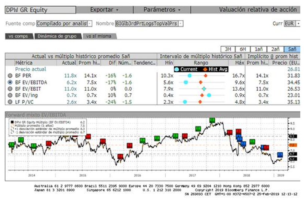Viewport: 304px width, 205px height.
Task: Select the BF PER radio button
Action: coord(10,76)
